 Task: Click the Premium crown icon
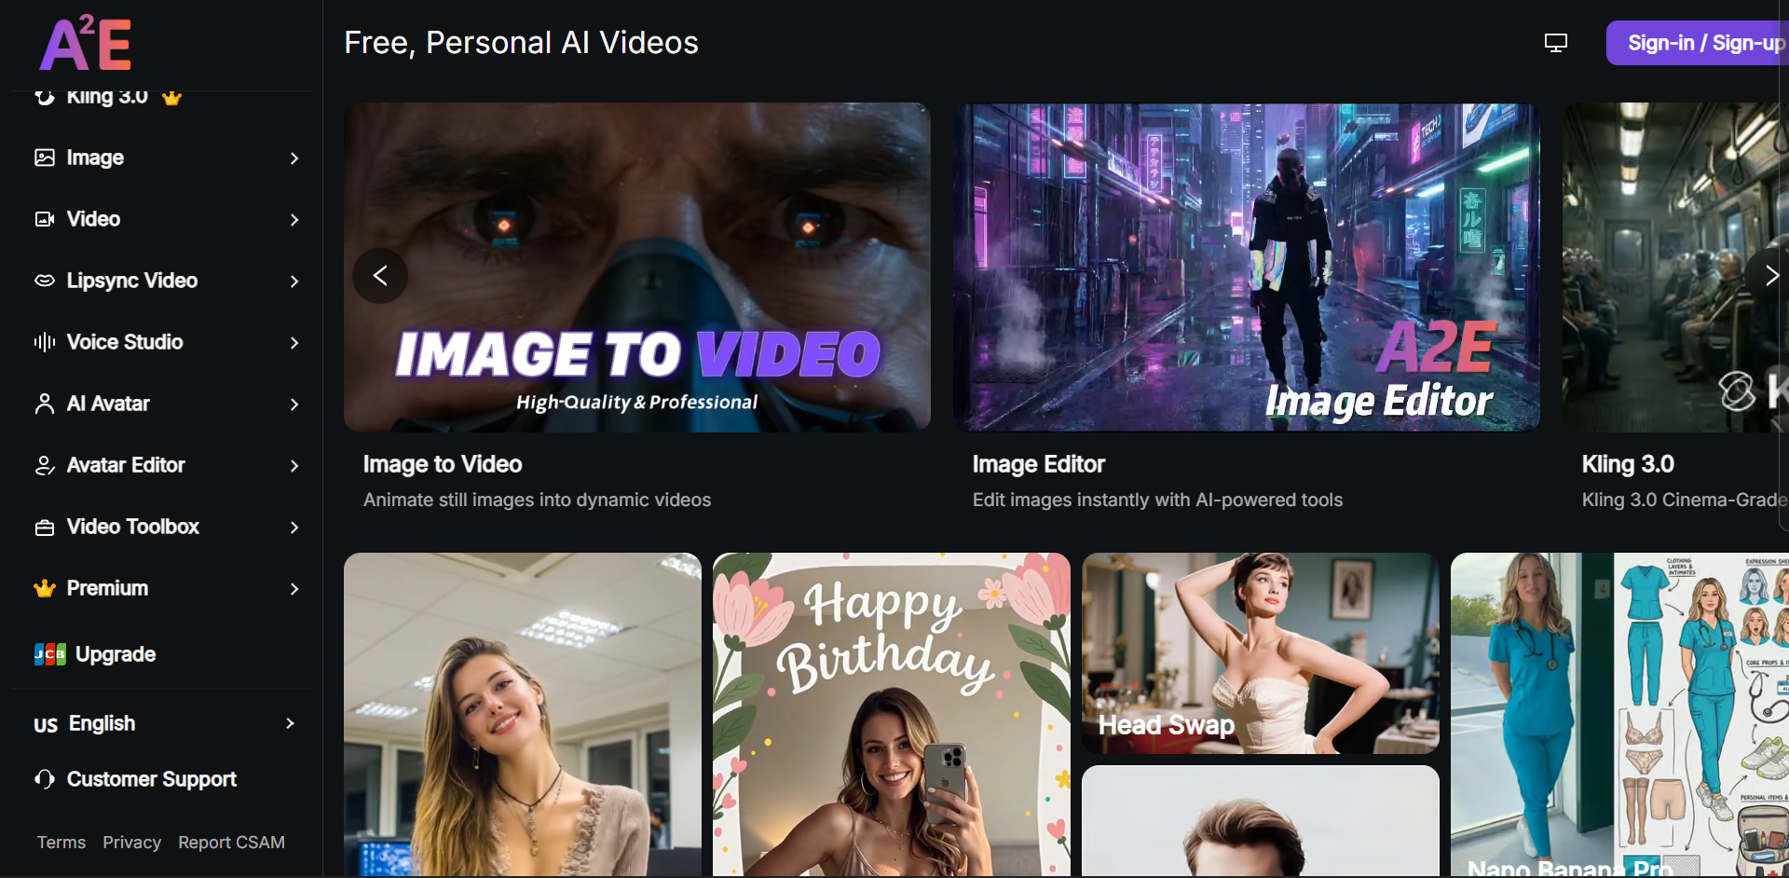point(45,588)
